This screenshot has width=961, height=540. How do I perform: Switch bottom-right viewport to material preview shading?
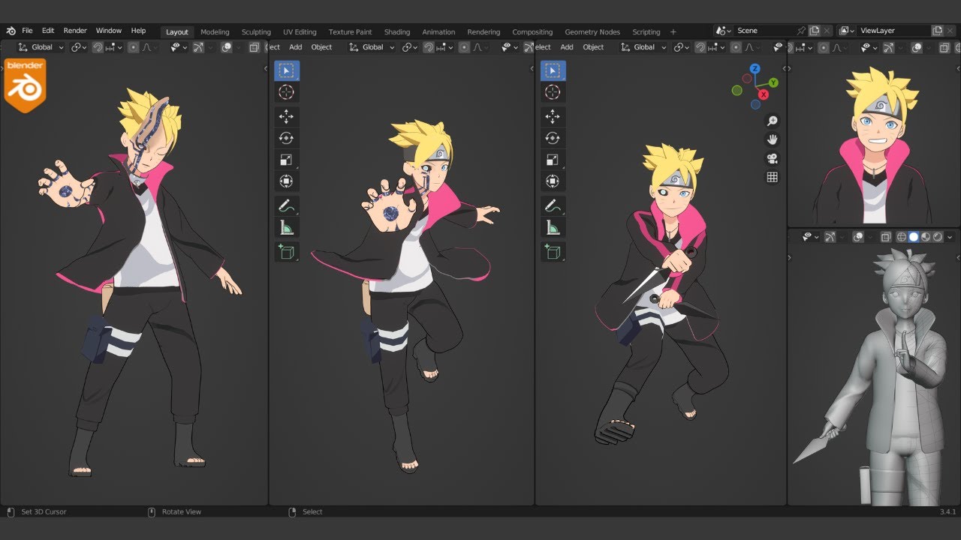pos(925,237)
